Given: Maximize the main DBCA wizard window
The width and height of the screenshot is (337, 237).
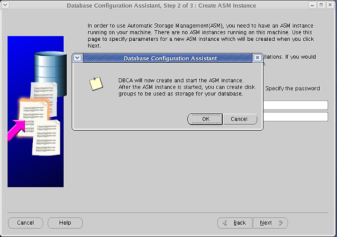Looking at the screenshot, I should (x=321, y=5).
